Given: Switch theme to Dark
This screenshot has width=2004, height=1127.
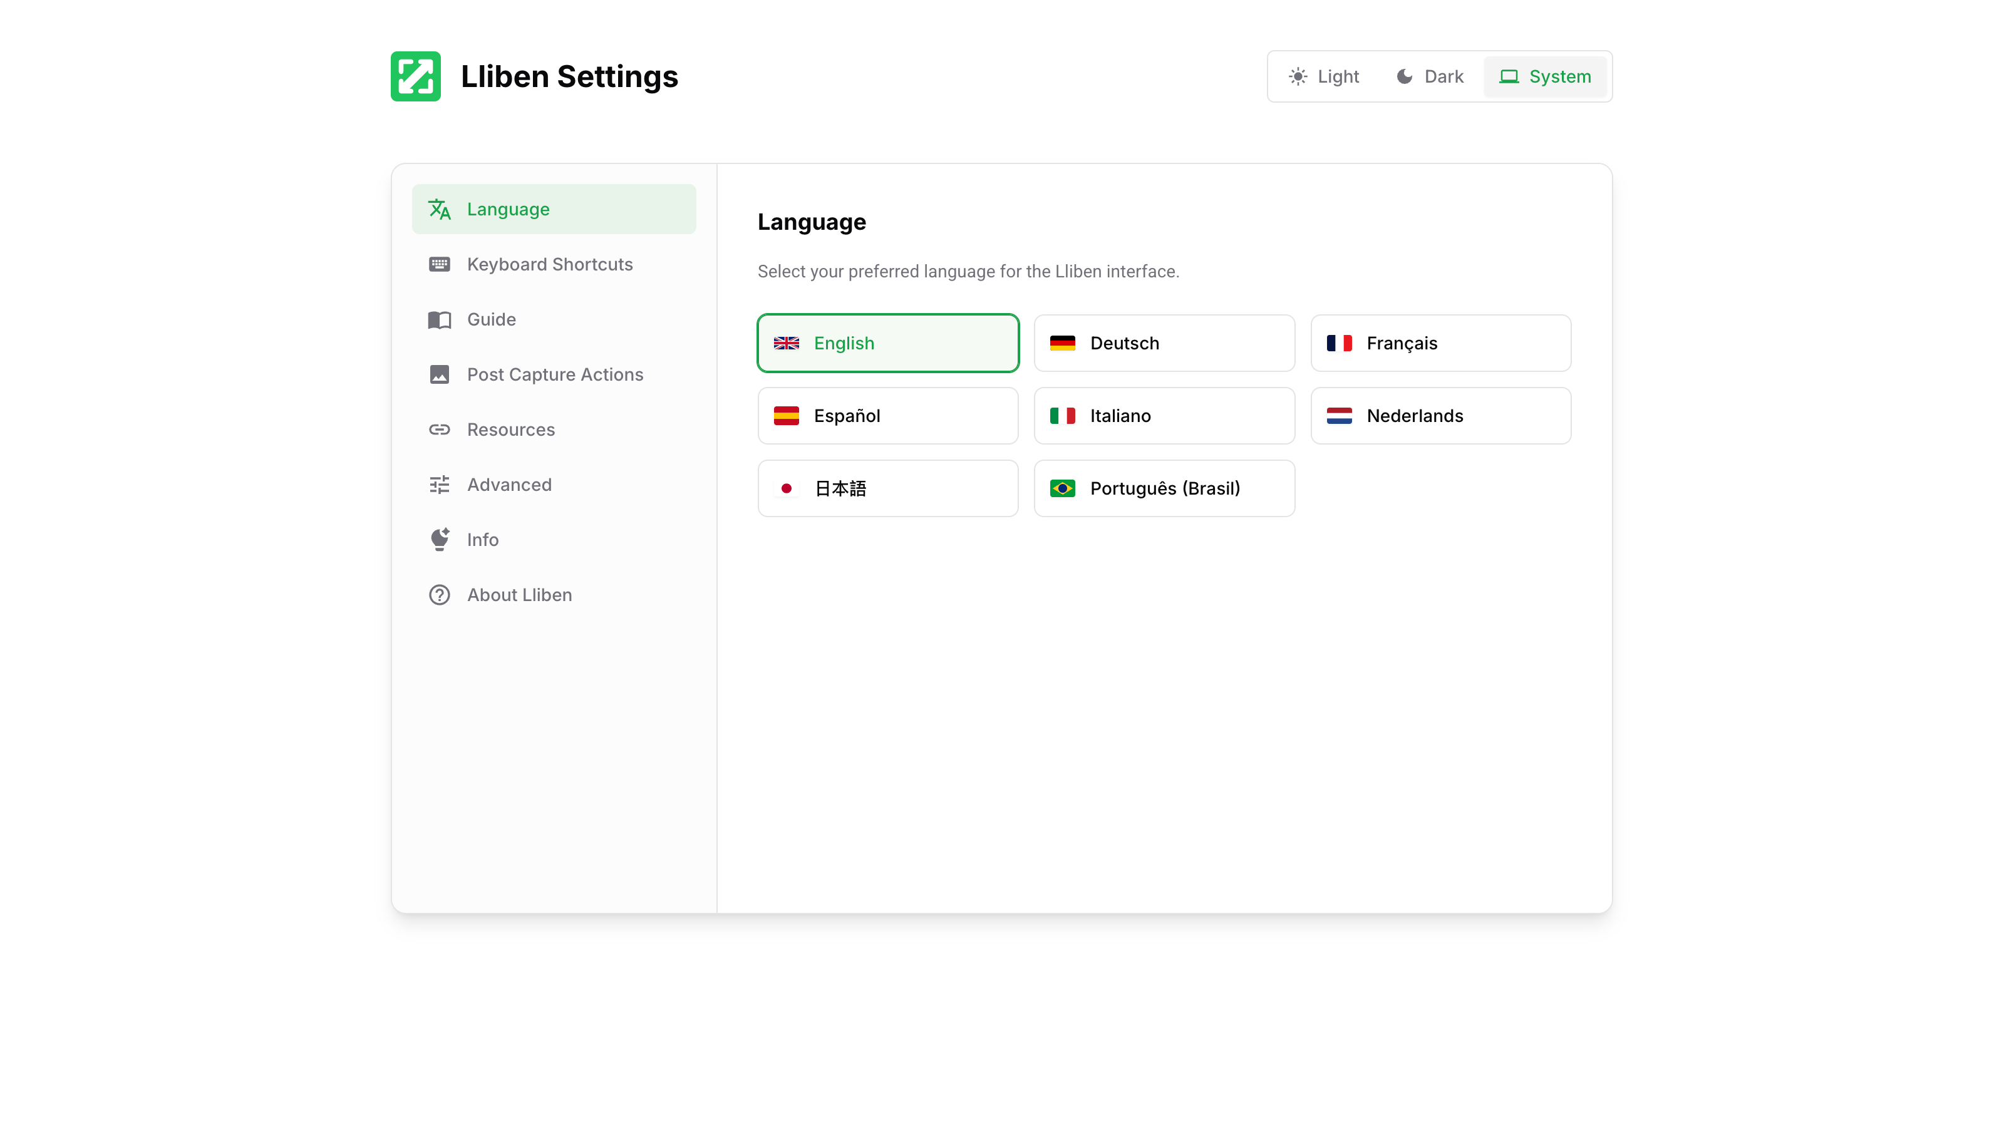Looking at the screenshot, I should (x=1429, y=76).
